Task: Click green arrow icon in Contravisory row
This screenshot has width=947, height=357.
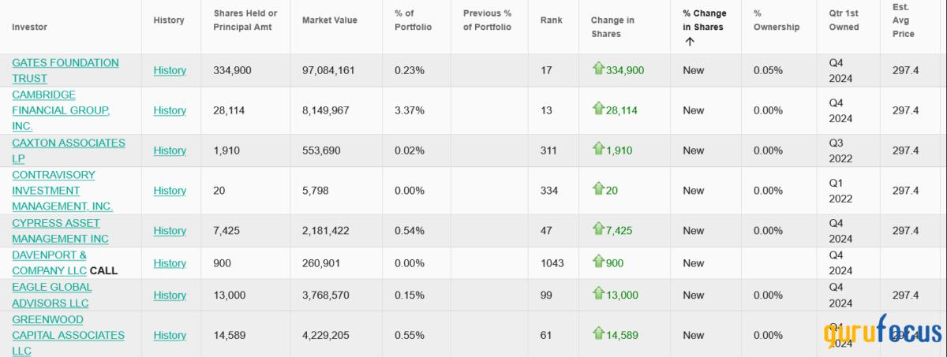Action: 598,189
